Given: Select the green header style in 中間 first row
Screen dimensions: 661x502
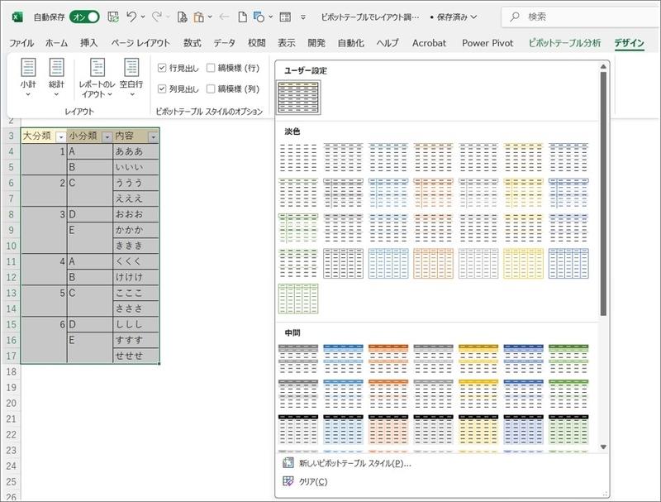Looking at the screenshot, I should tap(568, 360).
